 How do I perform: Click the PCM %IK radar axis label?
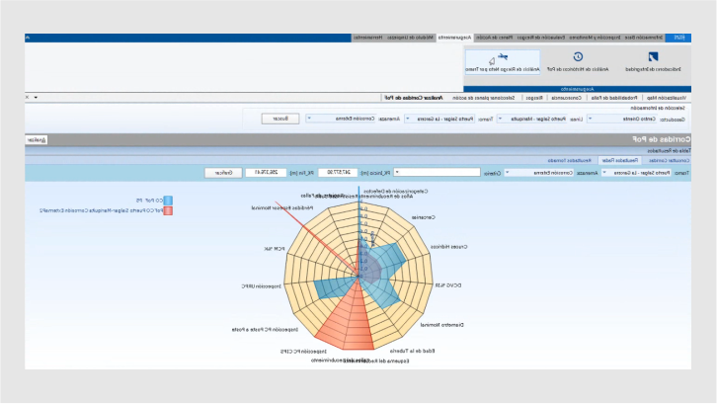[274, 249]
